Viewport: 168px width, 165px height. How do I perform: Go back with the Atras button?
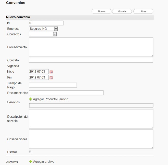tap(143, 11)
